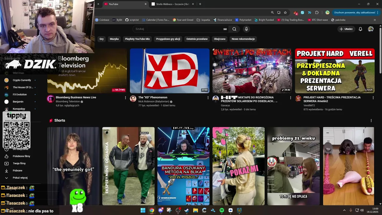Screen dimensions: 382x215
Task: Open the Chrome extensions puzzle icon
Action: (317, 13)
